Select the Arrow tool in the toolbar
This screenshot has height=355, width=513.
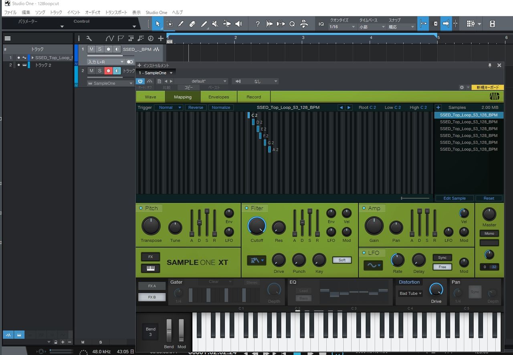pos(158,24)
